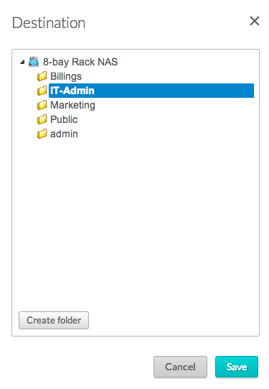The image size is (269, 389).
Task: Click the IT-Admin folder icon
Action: click(x=42, y=91)
